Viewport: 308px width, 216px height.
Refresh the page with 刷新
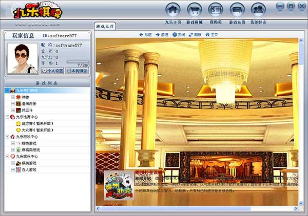click(x=194, y=34)
